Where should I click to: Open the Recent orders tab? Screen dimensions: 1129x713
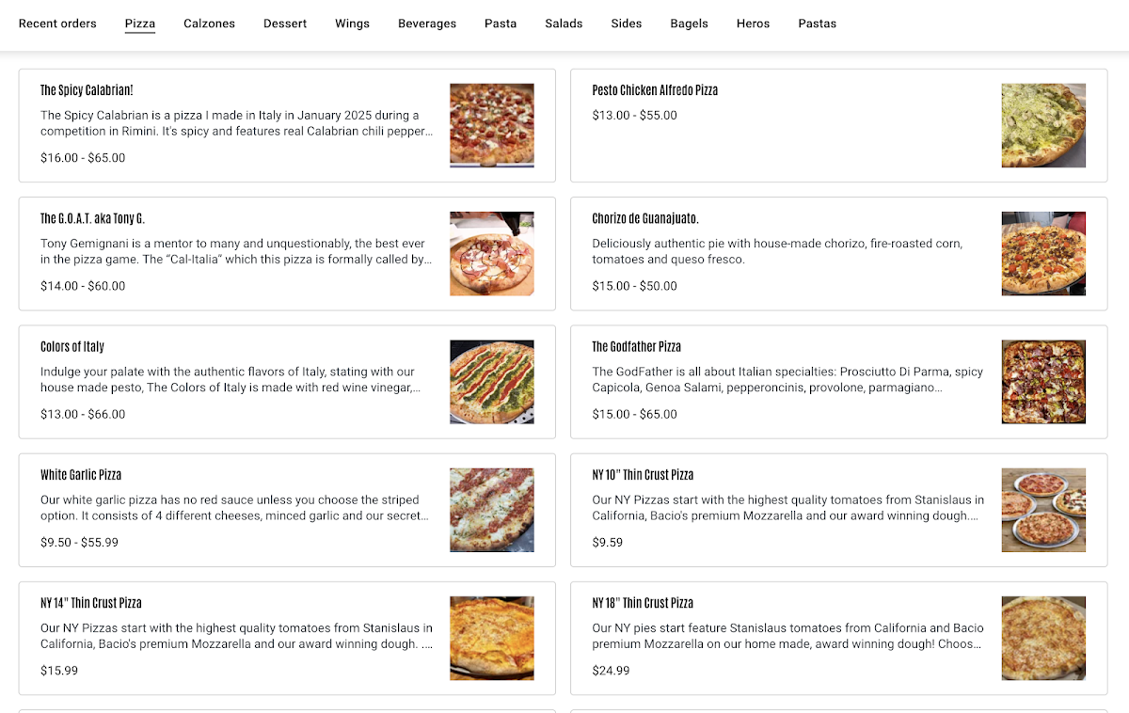[x=57, y=24]
